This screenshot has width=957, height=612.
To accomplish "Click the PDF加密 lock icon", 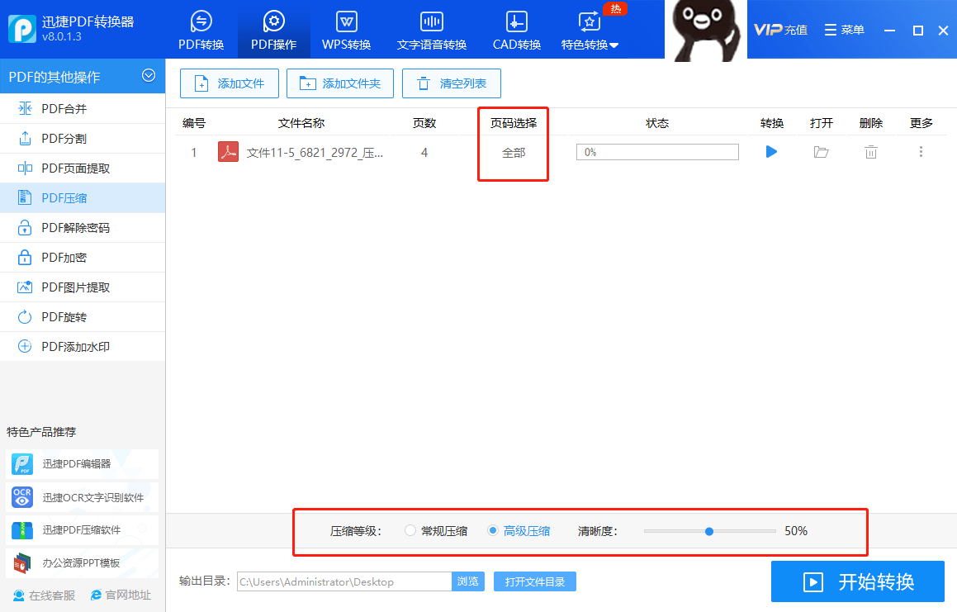I will pyautogui.click(x=25, y=258).
